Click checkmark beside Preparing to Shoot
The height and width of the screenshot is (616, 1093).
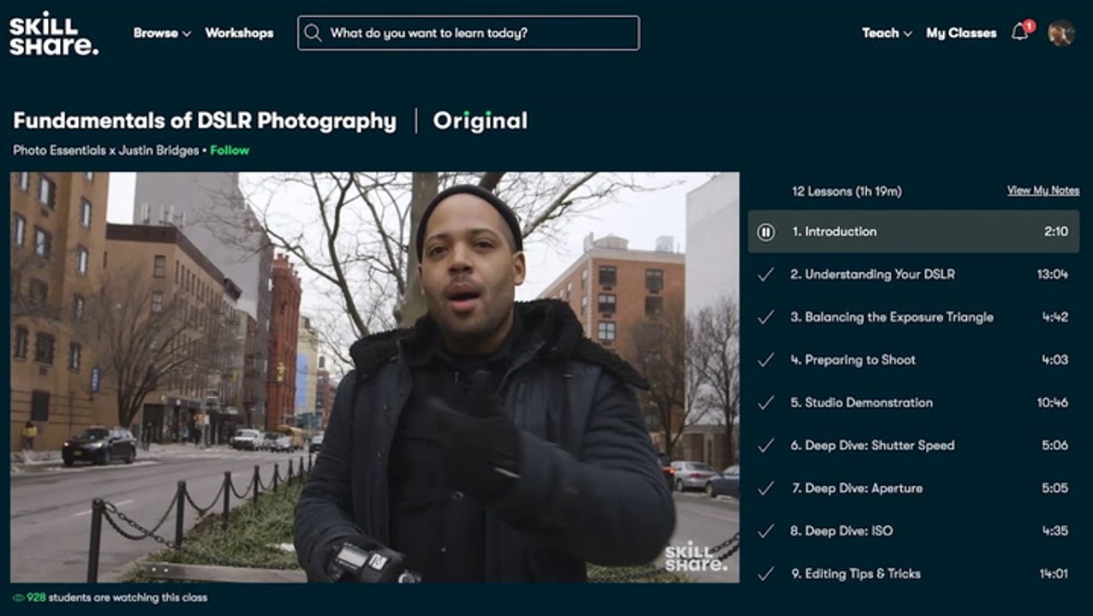[766, 360]
